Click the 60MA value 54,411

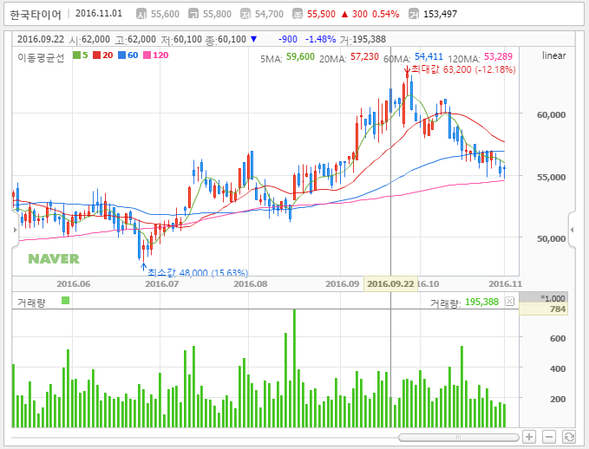[429, 56]
